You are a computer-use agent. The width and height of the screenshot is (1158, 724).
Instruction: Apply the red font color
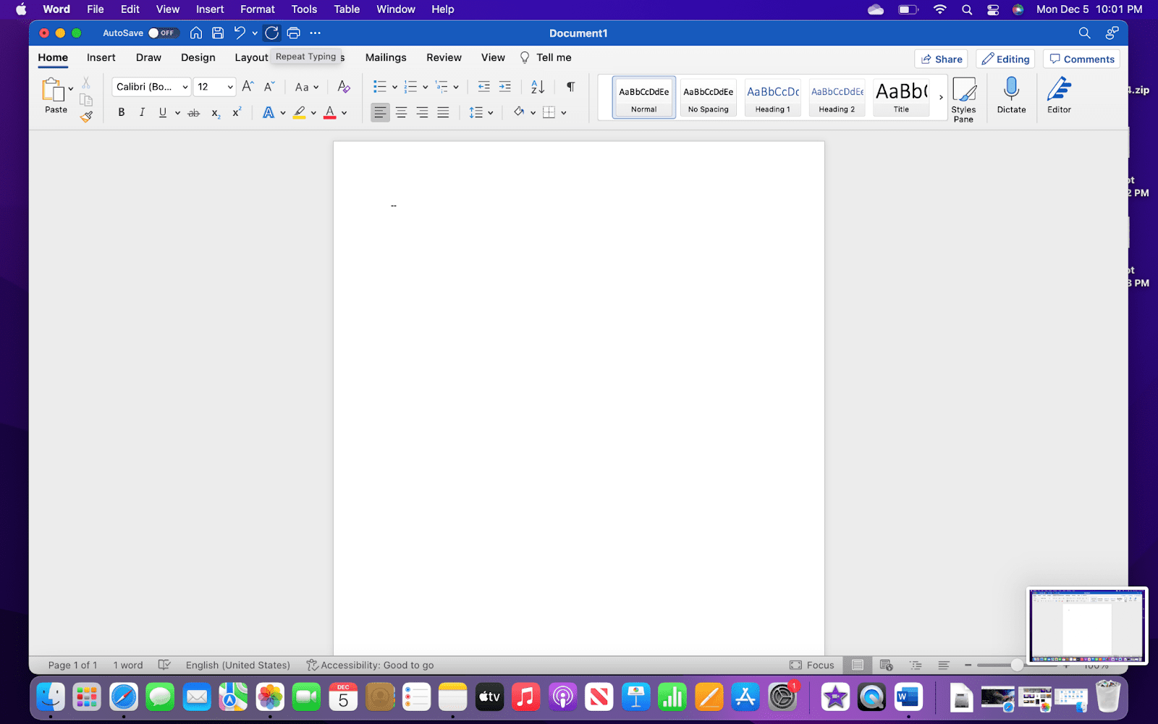330,112
